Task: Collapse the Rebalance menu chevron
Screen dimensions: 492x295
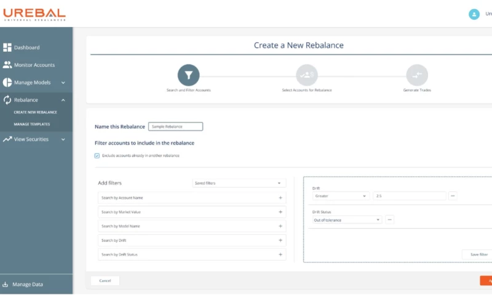Action: tap(63, 100)
